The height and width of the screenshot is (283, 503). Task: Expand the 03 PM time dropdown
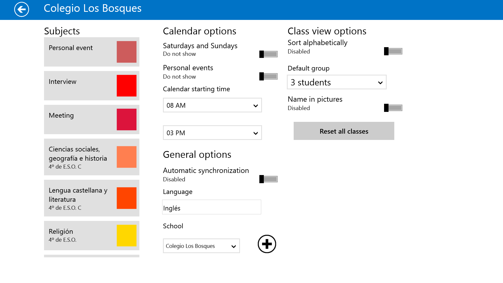212,133
